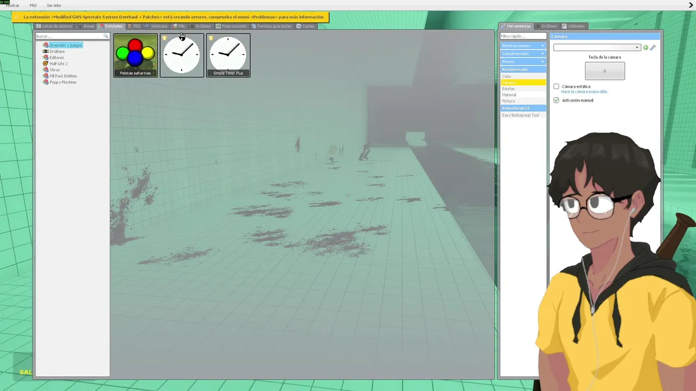Viewport: 696px width, 391px height.
Task: Select the Estelas tool
Action: pyautogui.click(x=523, y=89)
